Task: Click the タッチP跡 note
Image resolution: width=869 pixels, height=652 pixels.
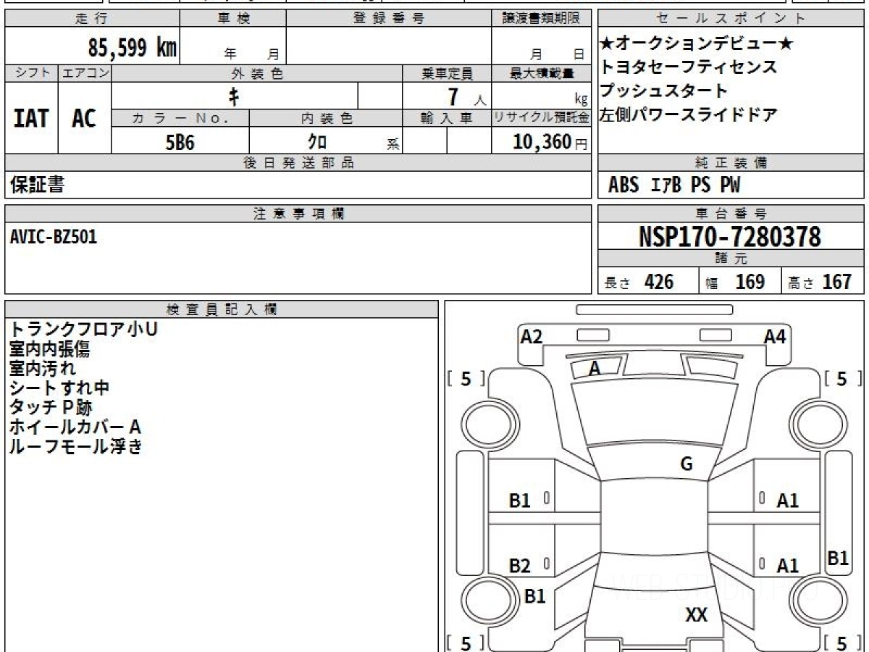Action: (x=51, y=408)
